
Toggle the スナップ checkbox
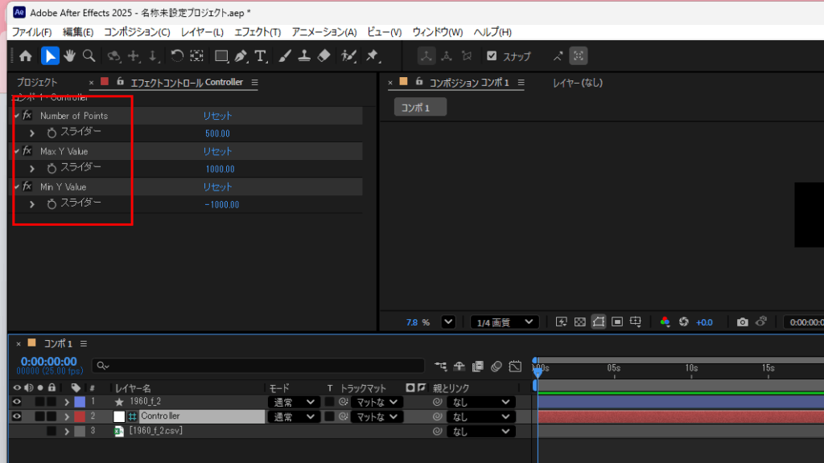[492, 56]
